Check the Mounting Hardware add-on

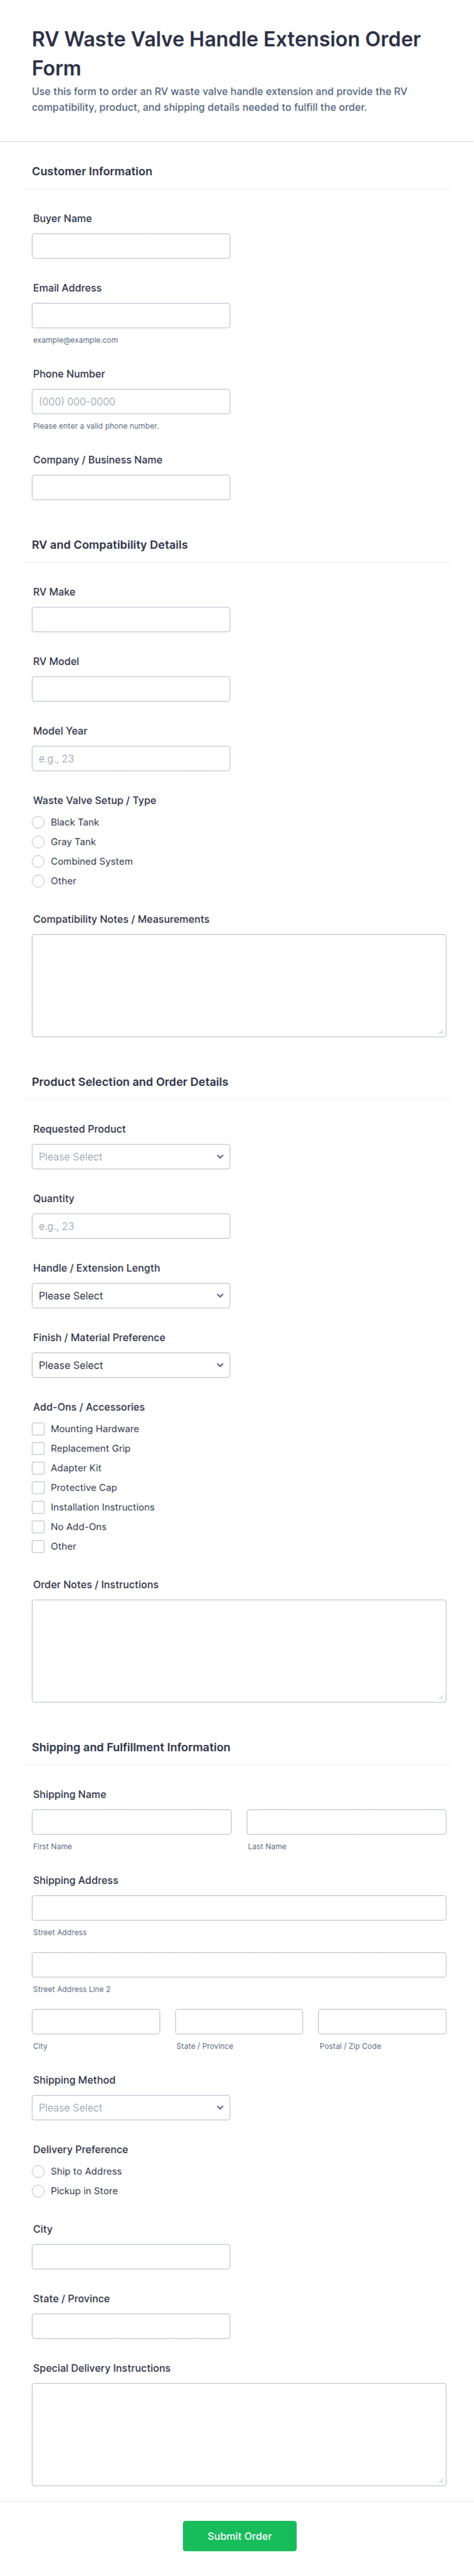38,1428
